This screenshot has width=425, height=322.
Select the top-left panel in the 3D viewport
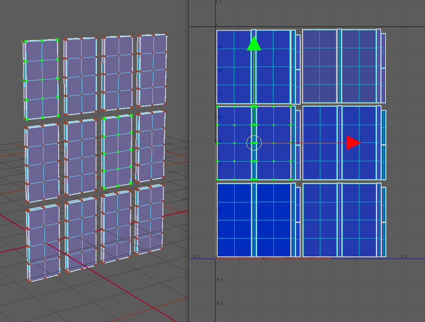click(x=42, y=79)
